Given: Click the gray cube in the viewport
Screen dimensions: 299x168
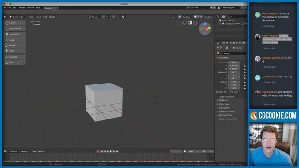Looking at the screenshot, I should tap(104, 102).
